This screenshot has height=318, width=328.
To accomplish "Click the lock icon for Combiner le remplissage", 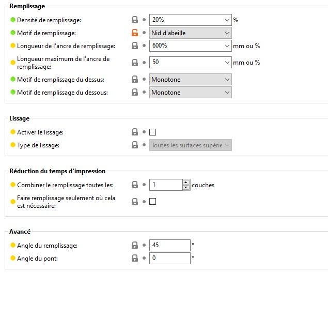I will click(135, 185).
